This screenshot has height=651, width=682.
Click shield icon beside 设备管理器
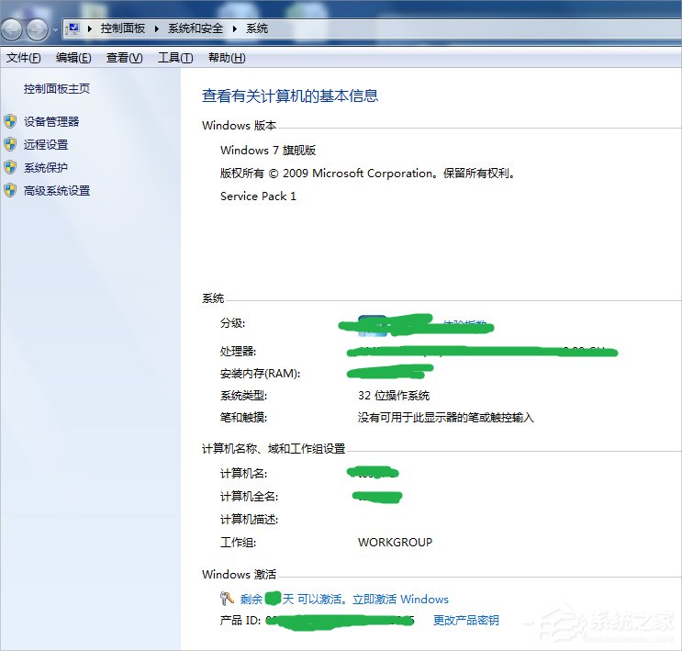[10, 121]
